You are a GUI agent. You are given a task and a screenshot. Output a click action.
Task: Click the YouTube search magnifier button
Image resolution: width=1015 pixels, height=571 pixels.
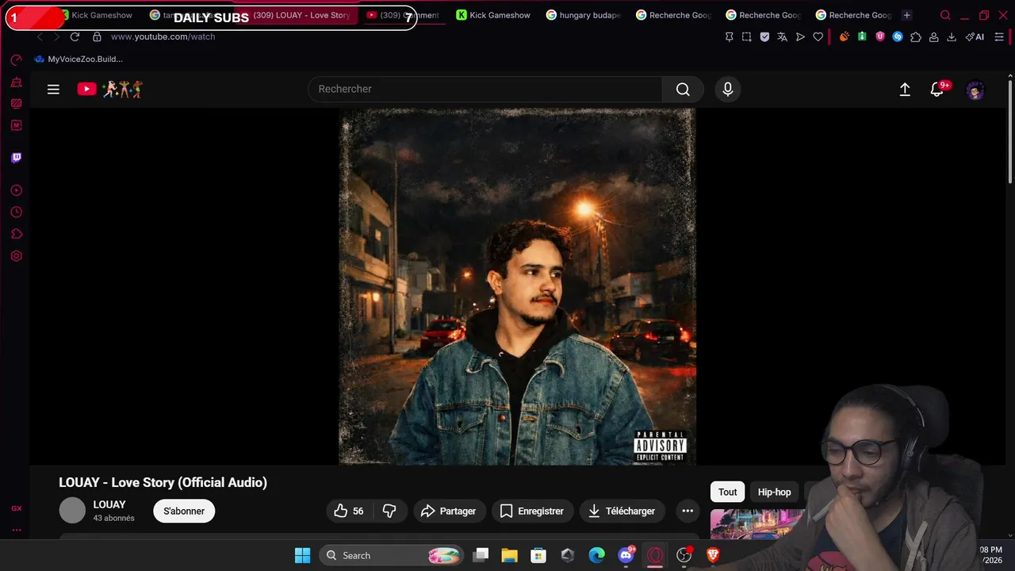pos(683,90)
